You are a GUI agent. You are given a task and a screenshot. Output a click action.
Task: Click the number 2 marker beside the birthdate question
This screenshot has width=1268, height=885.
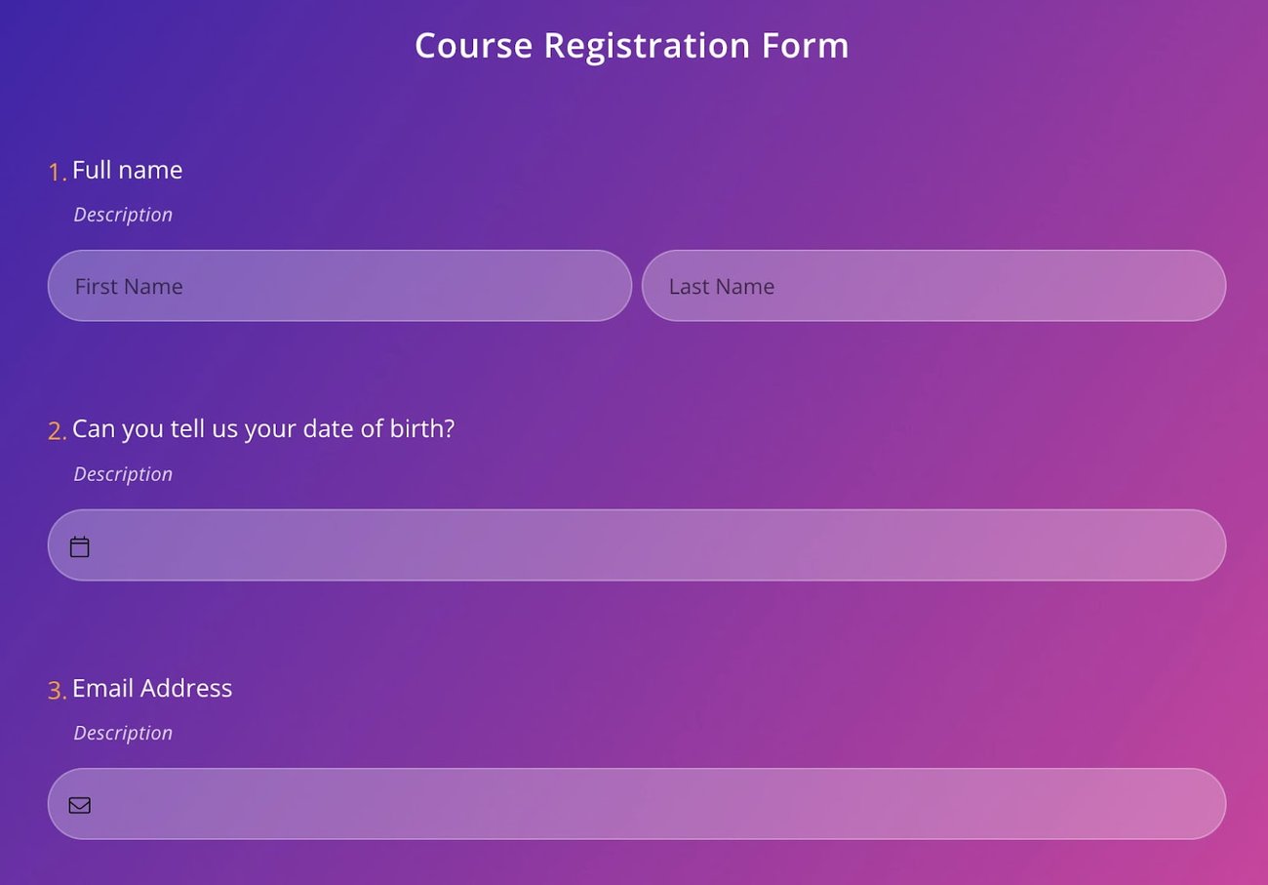click(57, 429)
